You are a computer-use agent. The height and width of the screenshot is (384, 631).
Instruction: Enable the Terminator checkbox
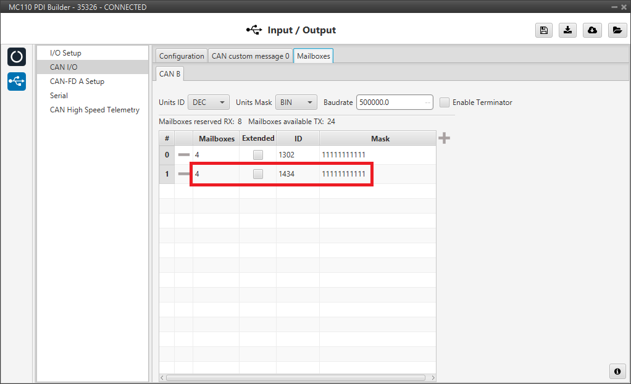[445, 102]
